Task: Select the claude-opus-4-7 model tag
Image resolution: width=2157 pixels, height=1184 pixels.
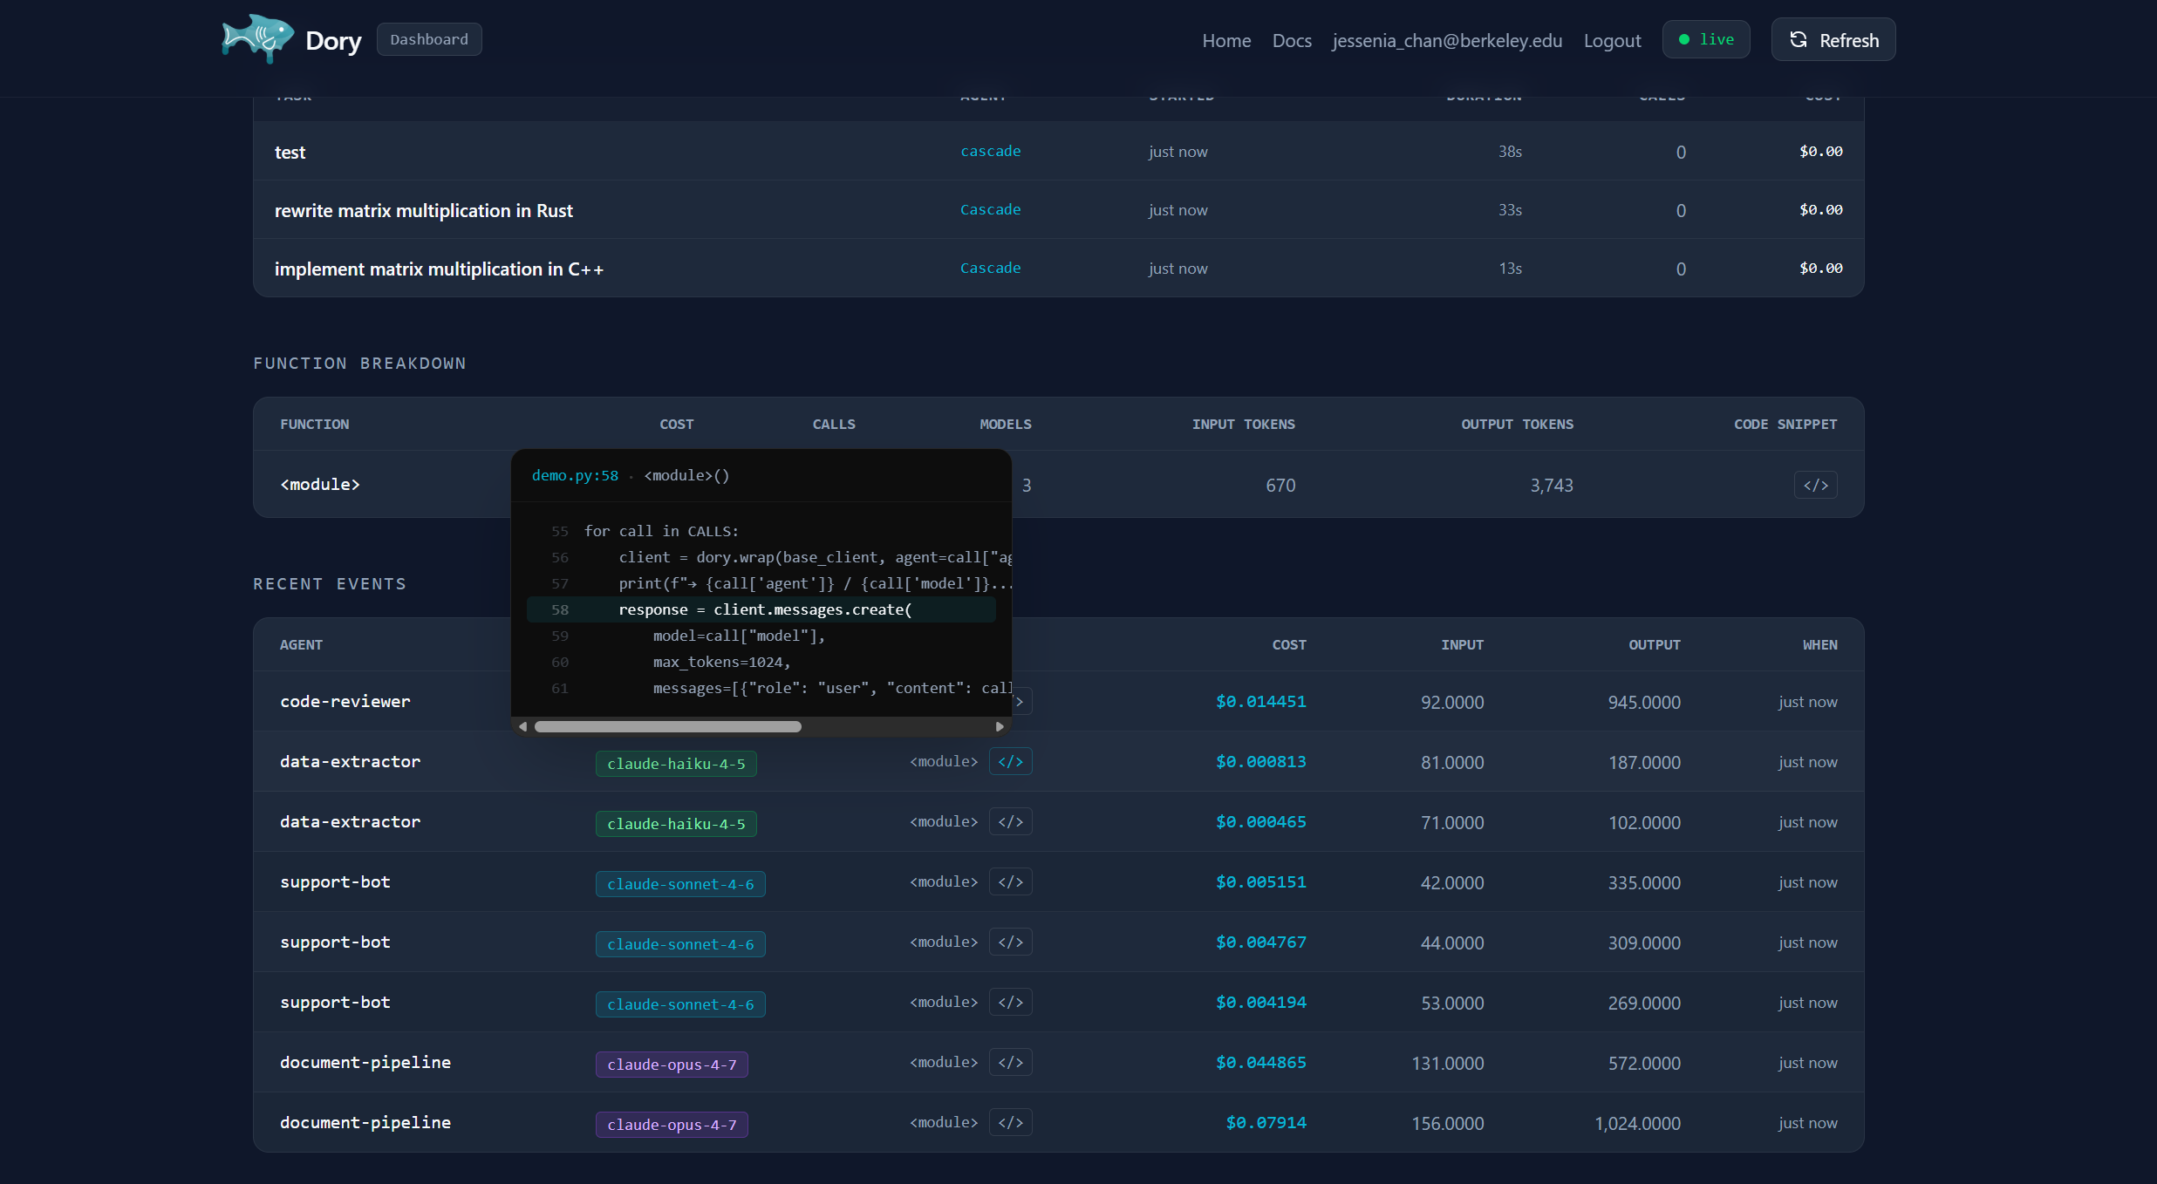Action: point(671,1065)
